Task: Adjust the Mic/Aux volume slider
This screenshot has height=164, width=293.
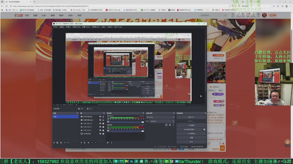Action: pyautogui.click(x=127, y=122)
